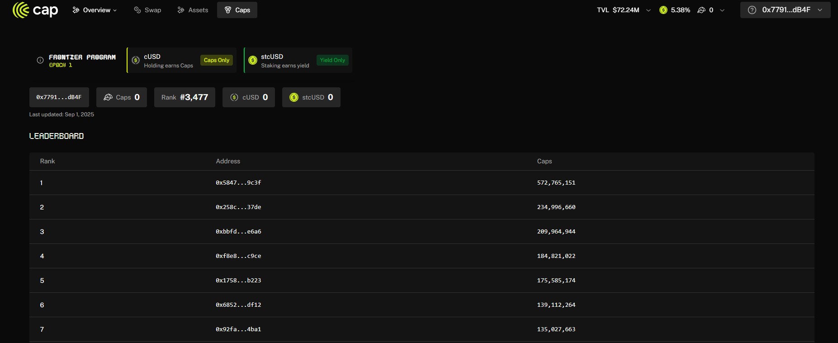
Task: Go to the Swap page
Action: click(x=147, y=10)
